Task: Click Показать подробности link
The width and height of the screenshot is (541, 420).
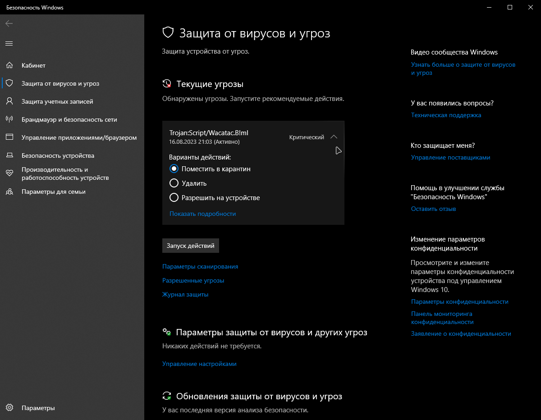Action: 203,214
